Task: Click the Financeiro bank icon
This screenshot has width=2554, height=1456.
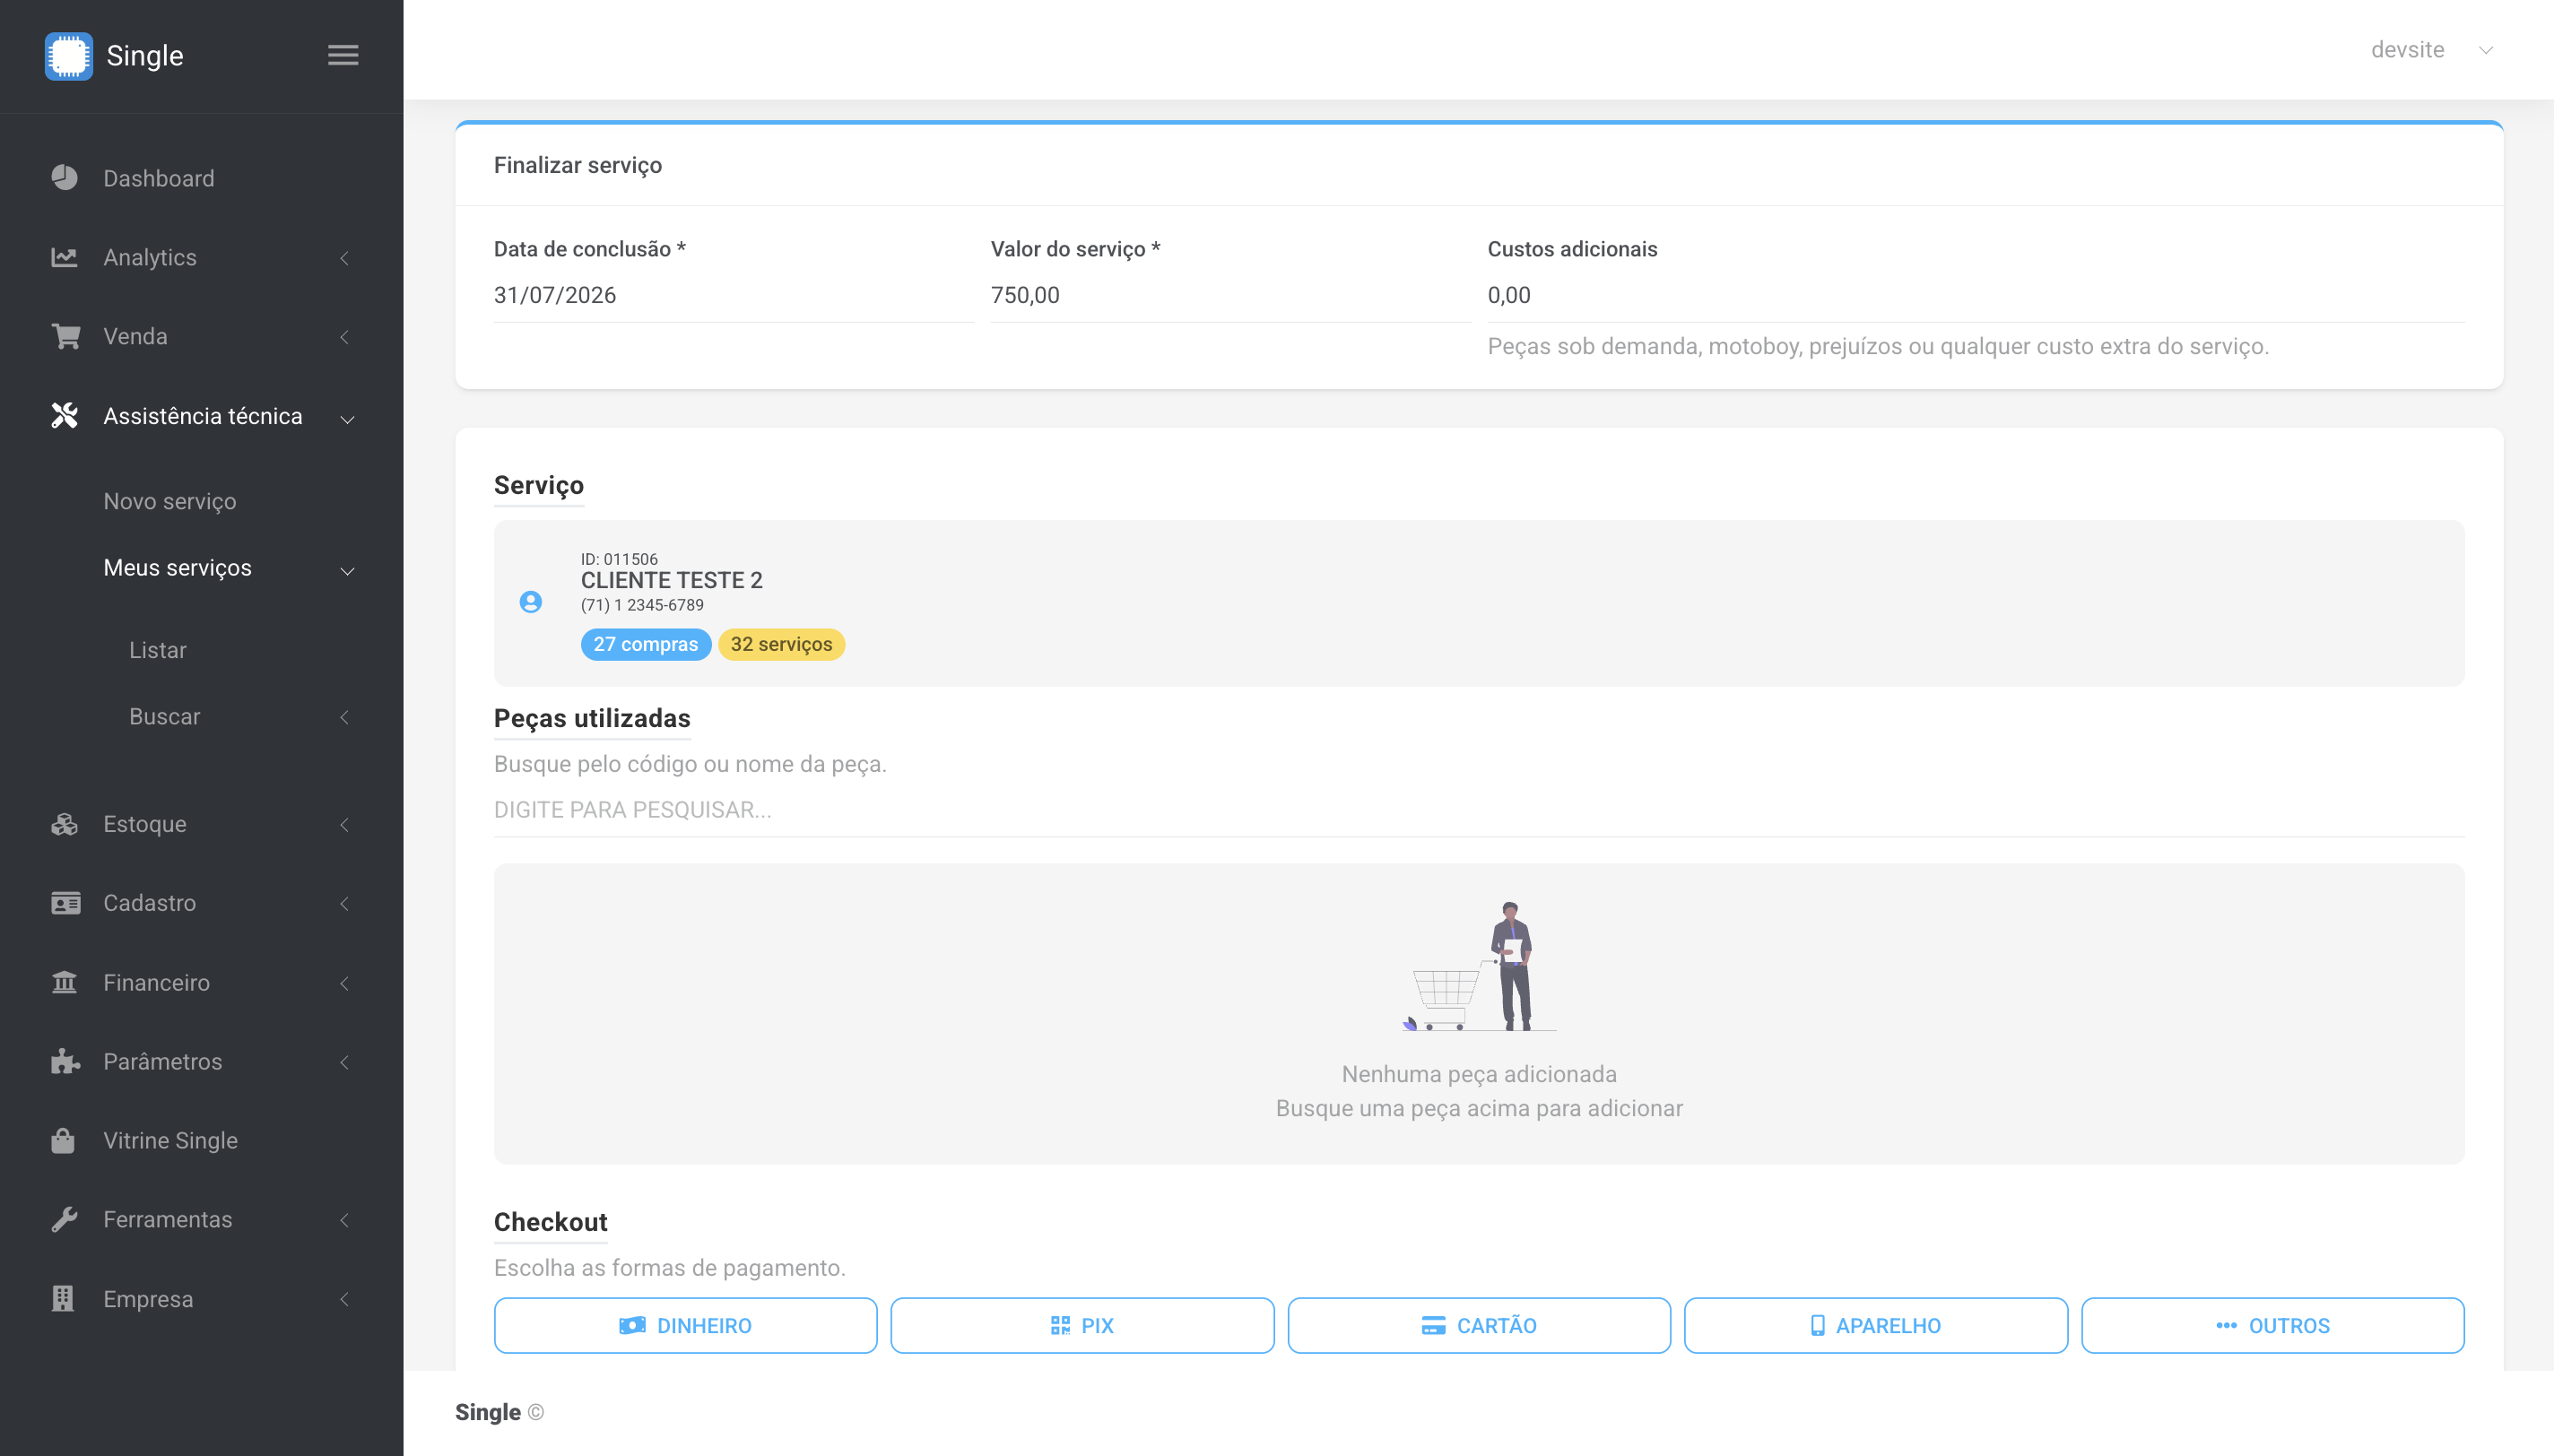Action: [65, 982]
